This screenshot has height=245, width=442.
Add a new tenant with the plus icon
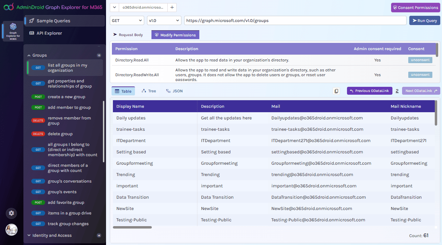pyautogui.click(x=172, y=7)
